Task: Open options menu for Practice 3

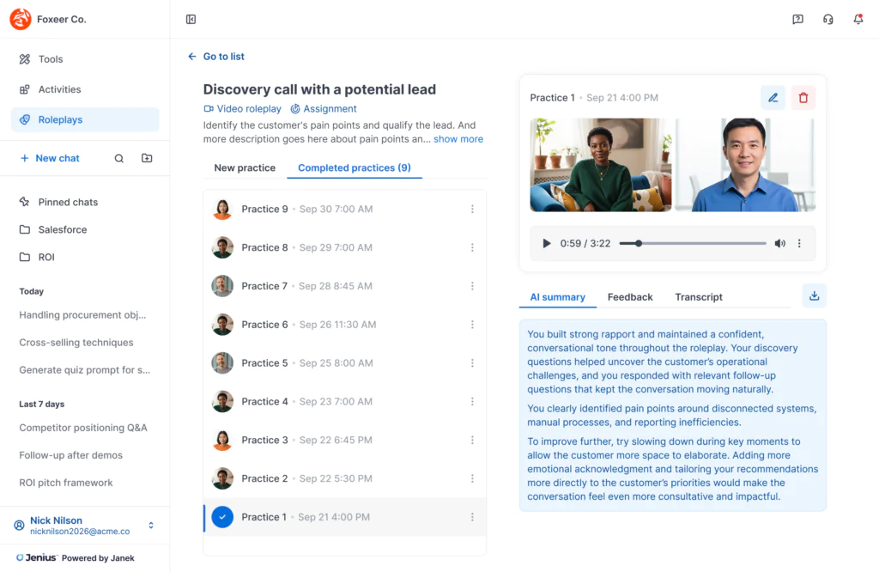Action: tap(472, 440)
